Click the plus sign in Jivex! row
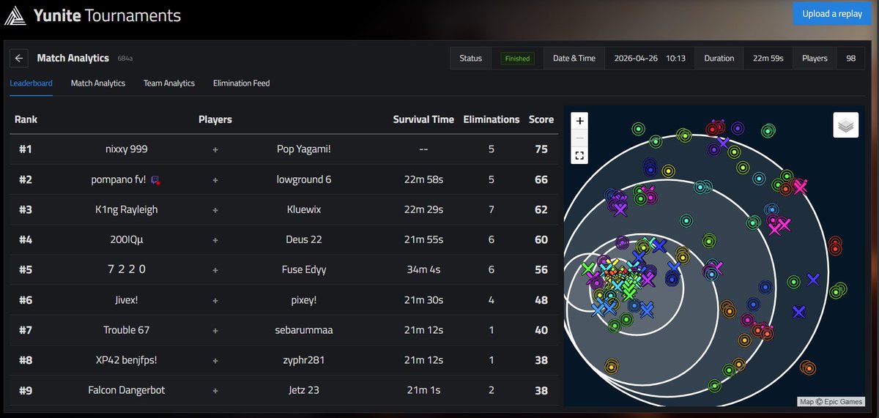 pos(215,300)
